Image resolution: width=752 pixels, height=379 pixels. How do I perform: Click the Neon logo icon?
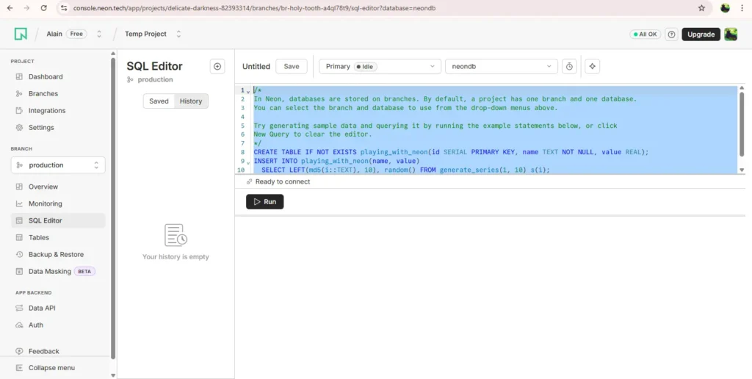pos(21,34)
